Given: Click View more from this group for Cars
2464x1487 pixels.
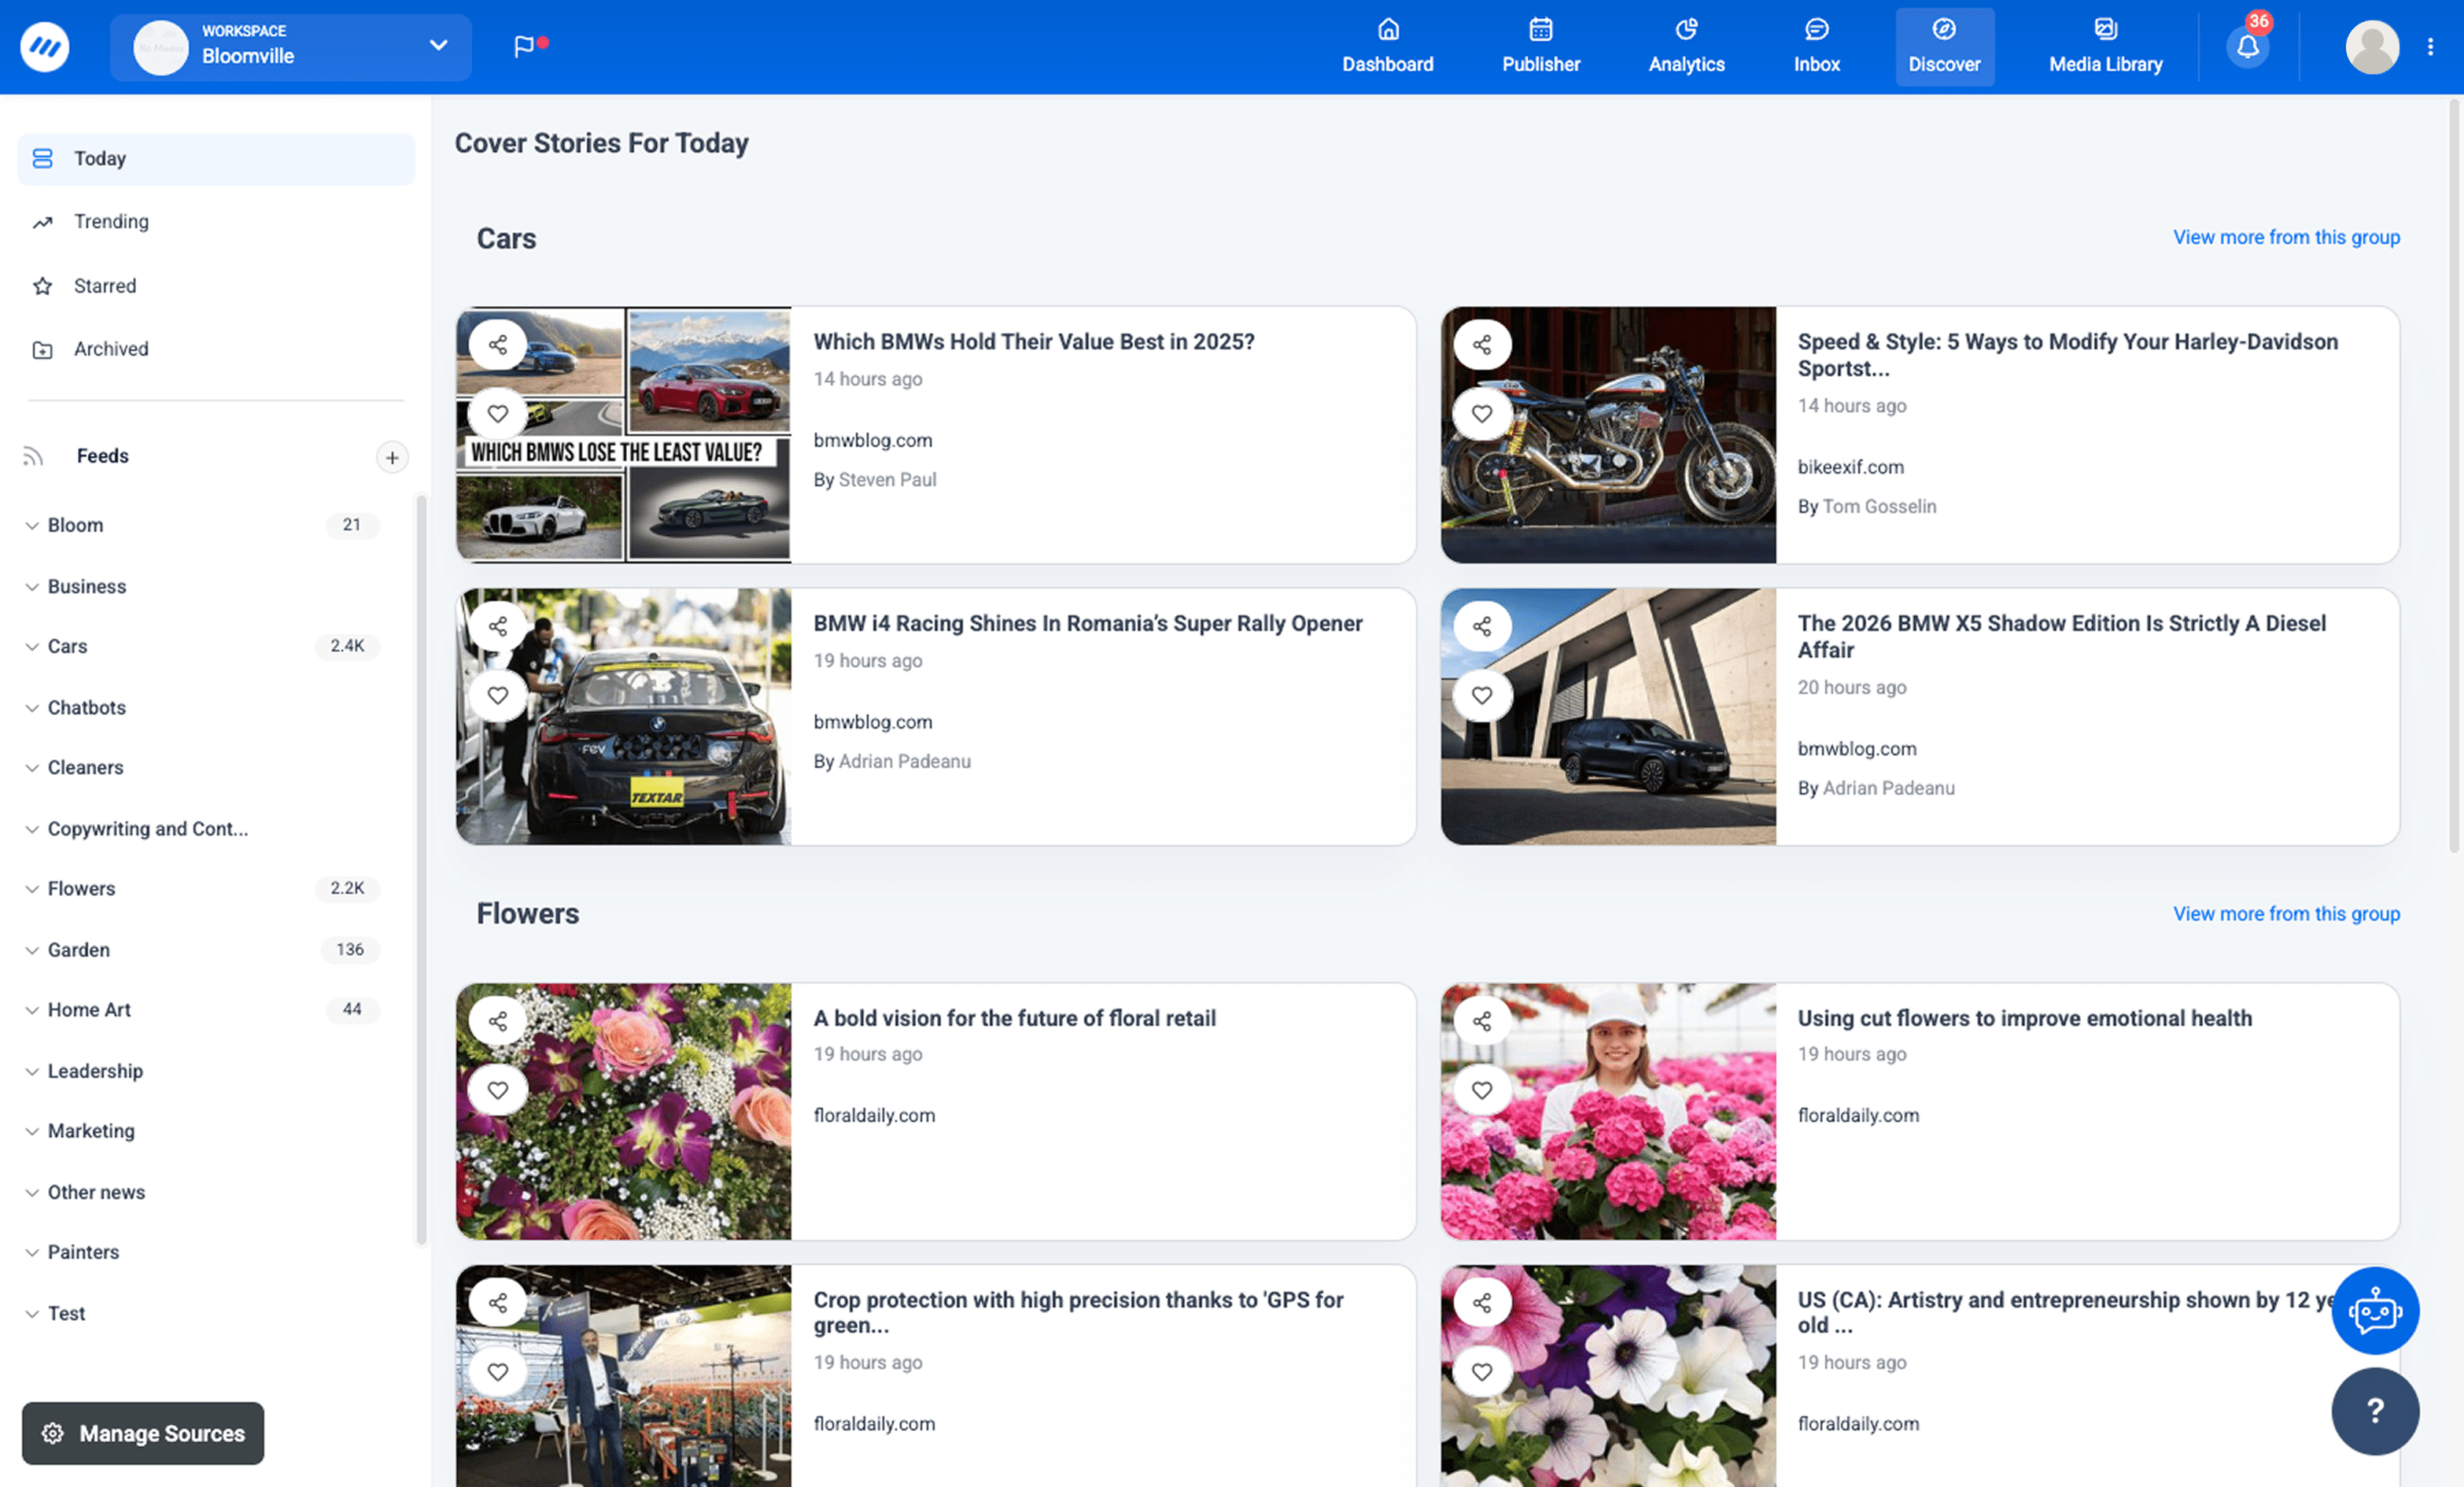Looking at the screenshot, I should 2287,237.
